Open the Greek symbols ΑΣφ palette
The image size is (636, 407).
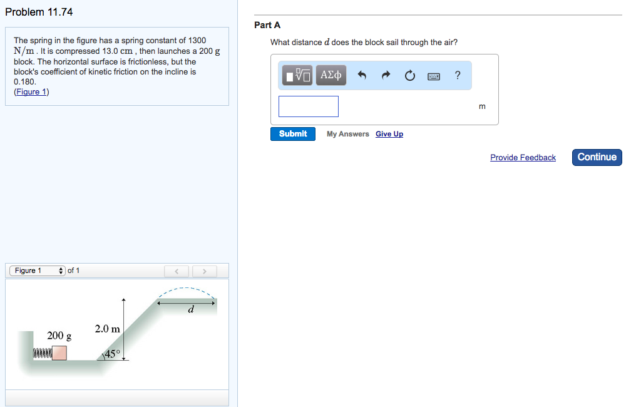coord(331,75)
